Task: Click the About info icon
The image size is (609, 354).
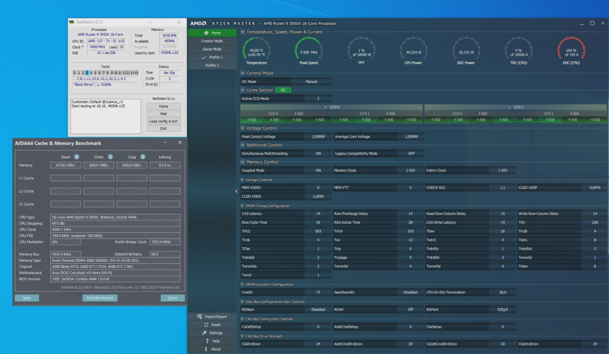Action: 206,349
